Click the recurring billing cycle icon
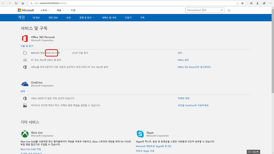Viewport: 274px width, 154px height. click(25, 53)
